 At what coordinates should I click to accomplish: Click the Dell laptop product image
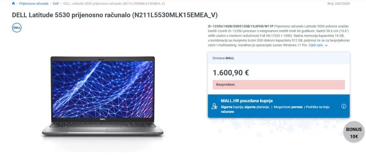point(103,96)
